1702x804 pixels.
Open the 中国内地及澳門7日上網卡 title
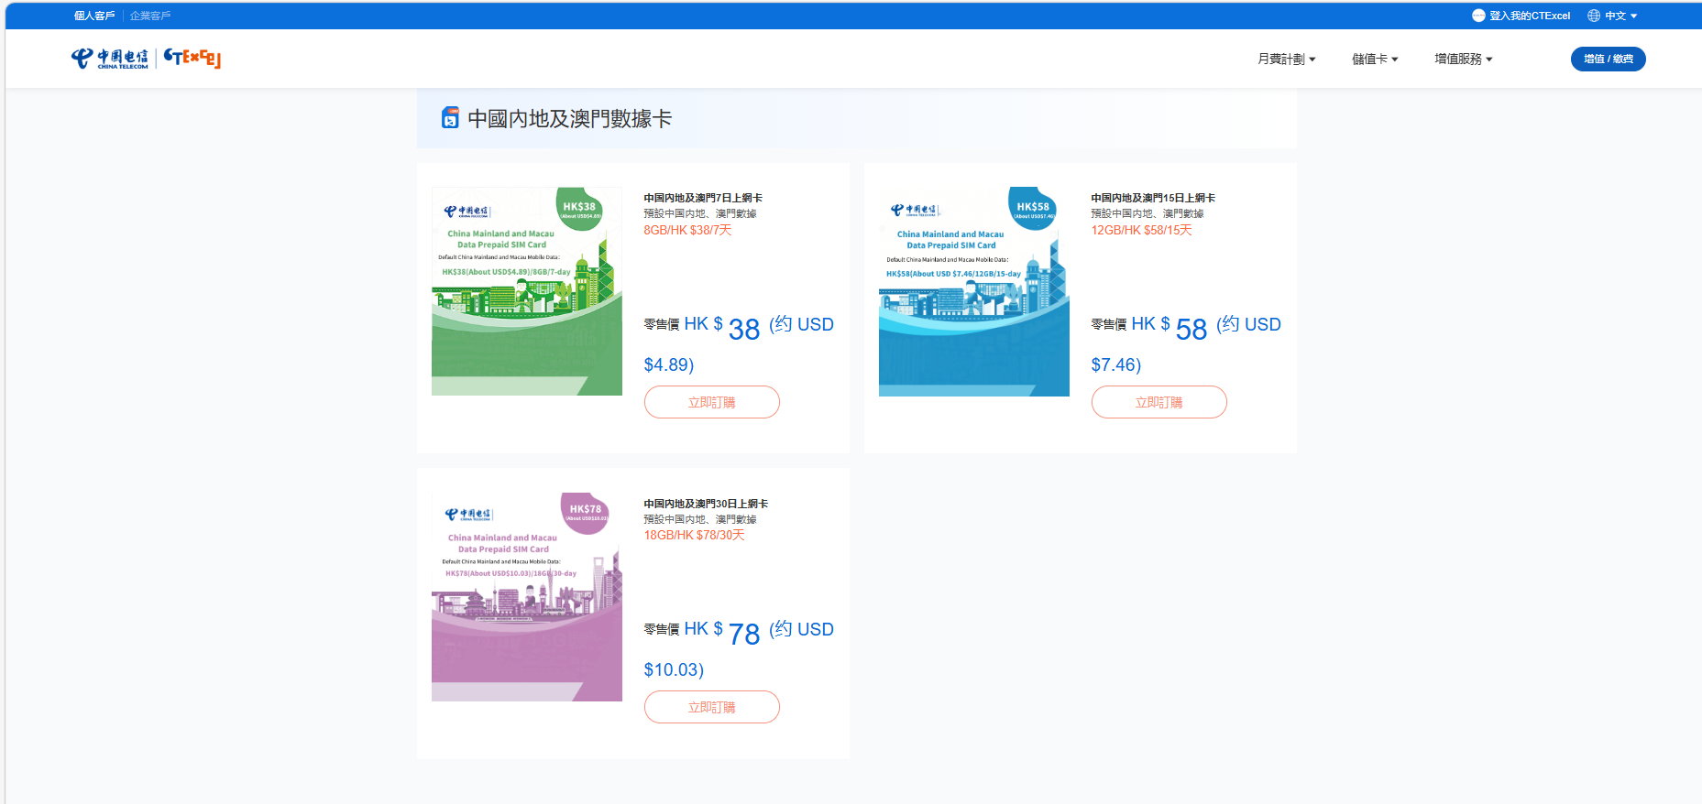703,198
